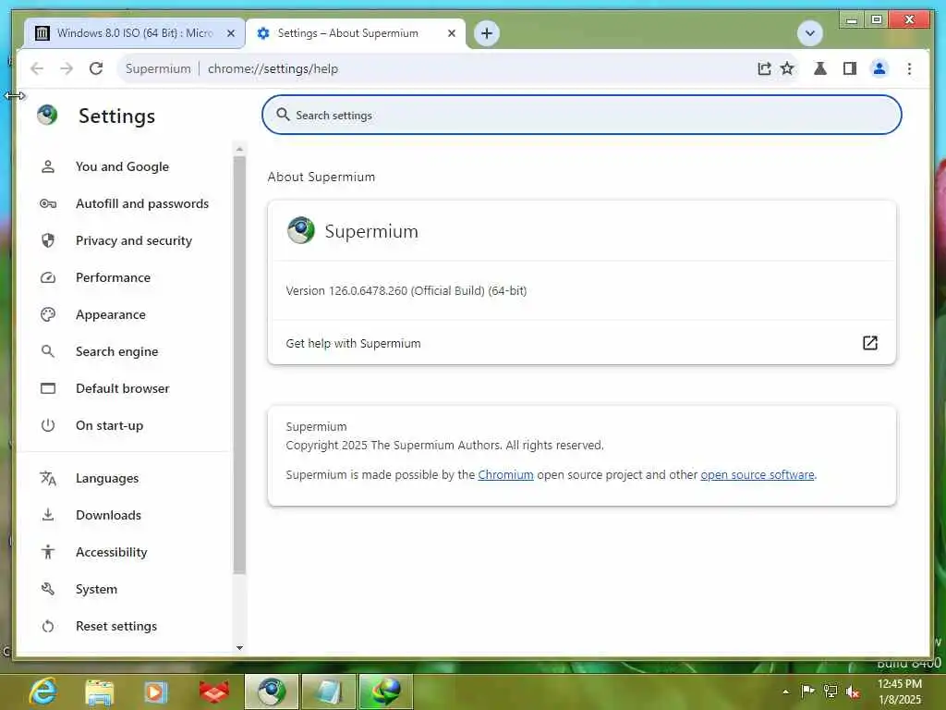Screen dimensions: 946x710
Task: Click the magnifier icon beside Search engine
Action: (x=48, y=351)
